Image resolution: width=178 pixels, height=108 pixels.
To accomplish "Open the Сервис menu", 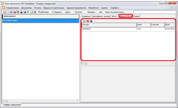I will click(x=104, y=8).
